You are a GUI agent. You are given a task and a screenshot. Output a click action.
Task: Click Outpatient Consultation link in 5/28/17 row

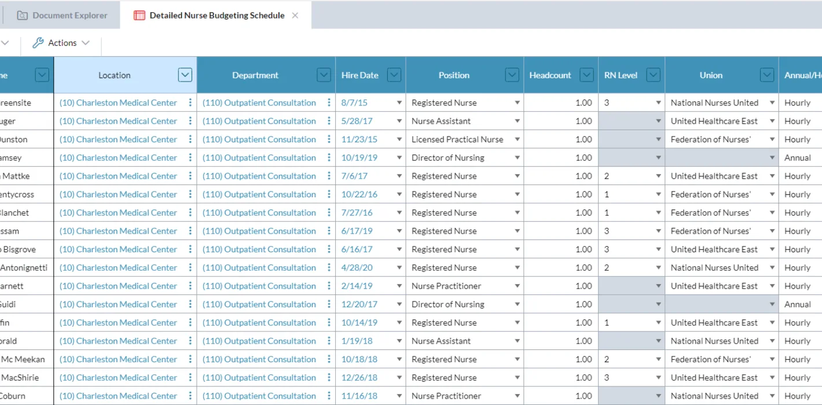click(x=259, y=121)
